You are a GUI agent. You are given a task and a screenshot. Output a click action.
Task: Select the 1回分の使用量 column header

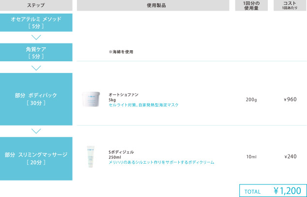click(251, 5)
